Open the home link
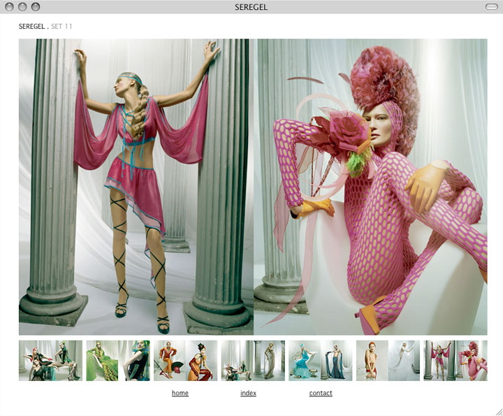 click(180, 393)
